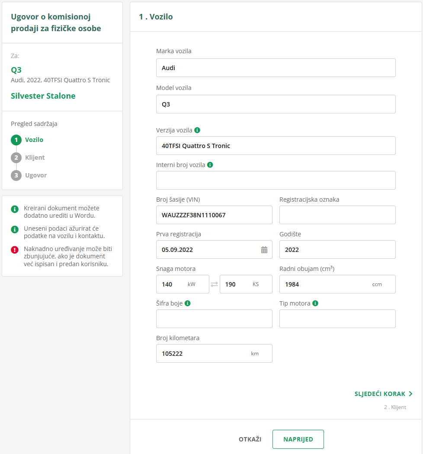
Task: Click red warning icon in sidebar notes
Action: click(15, 249)
